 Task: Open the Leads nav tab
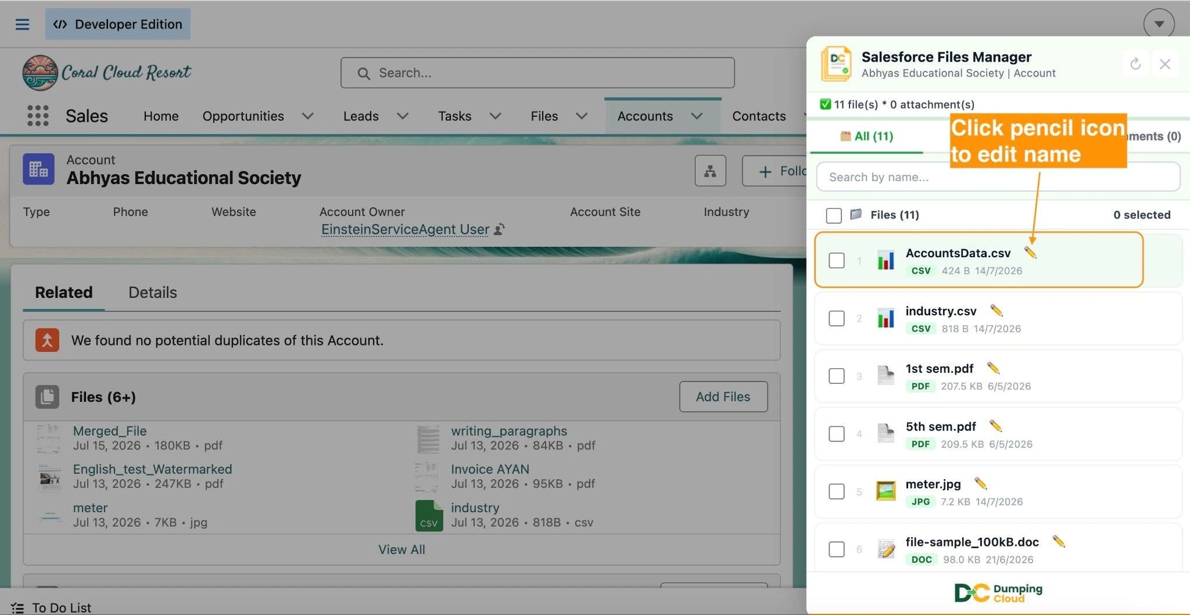[361, 116]
